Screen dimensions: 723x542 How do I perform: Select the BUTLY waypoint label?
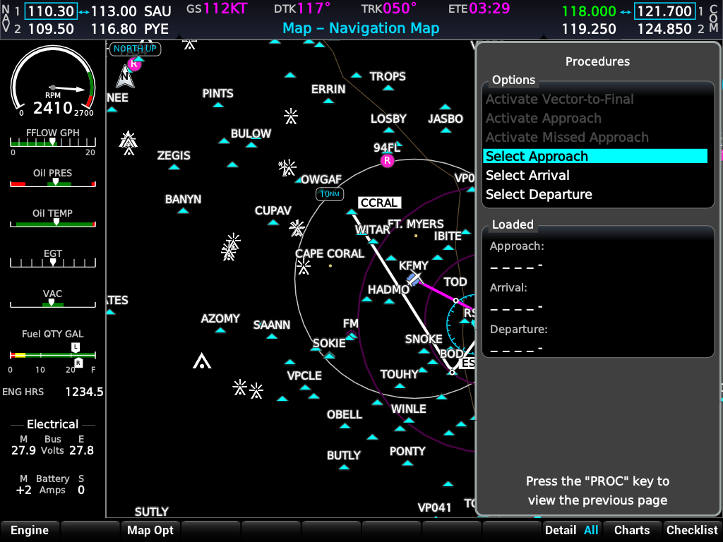tap(344, 455)
